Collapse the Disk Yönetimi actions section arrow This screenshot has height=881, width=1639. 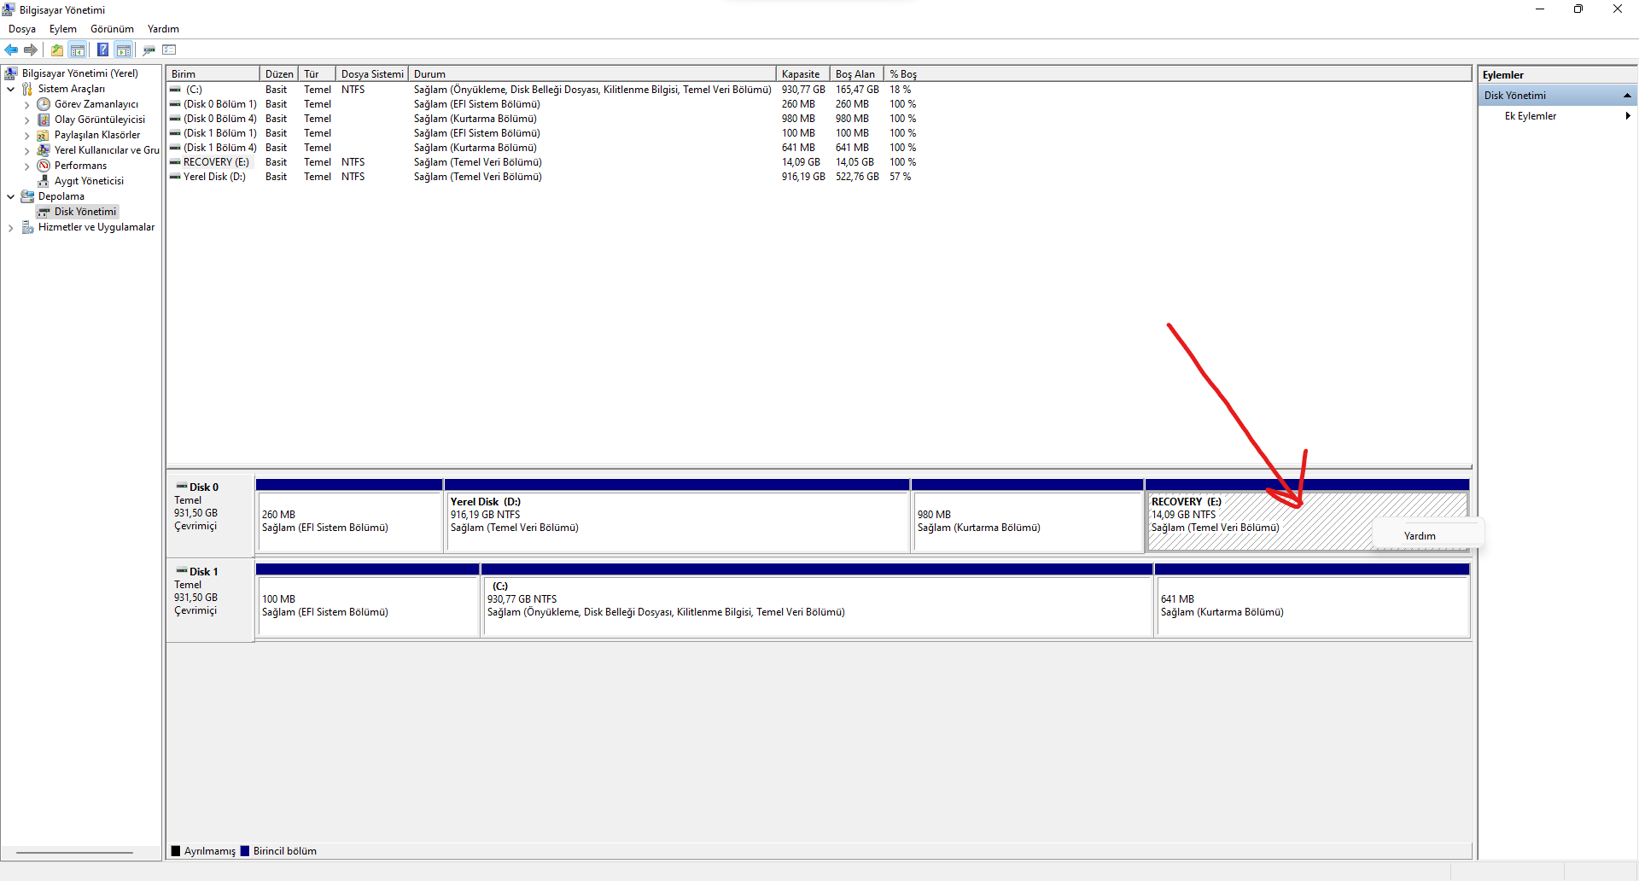coord(1627,96)
